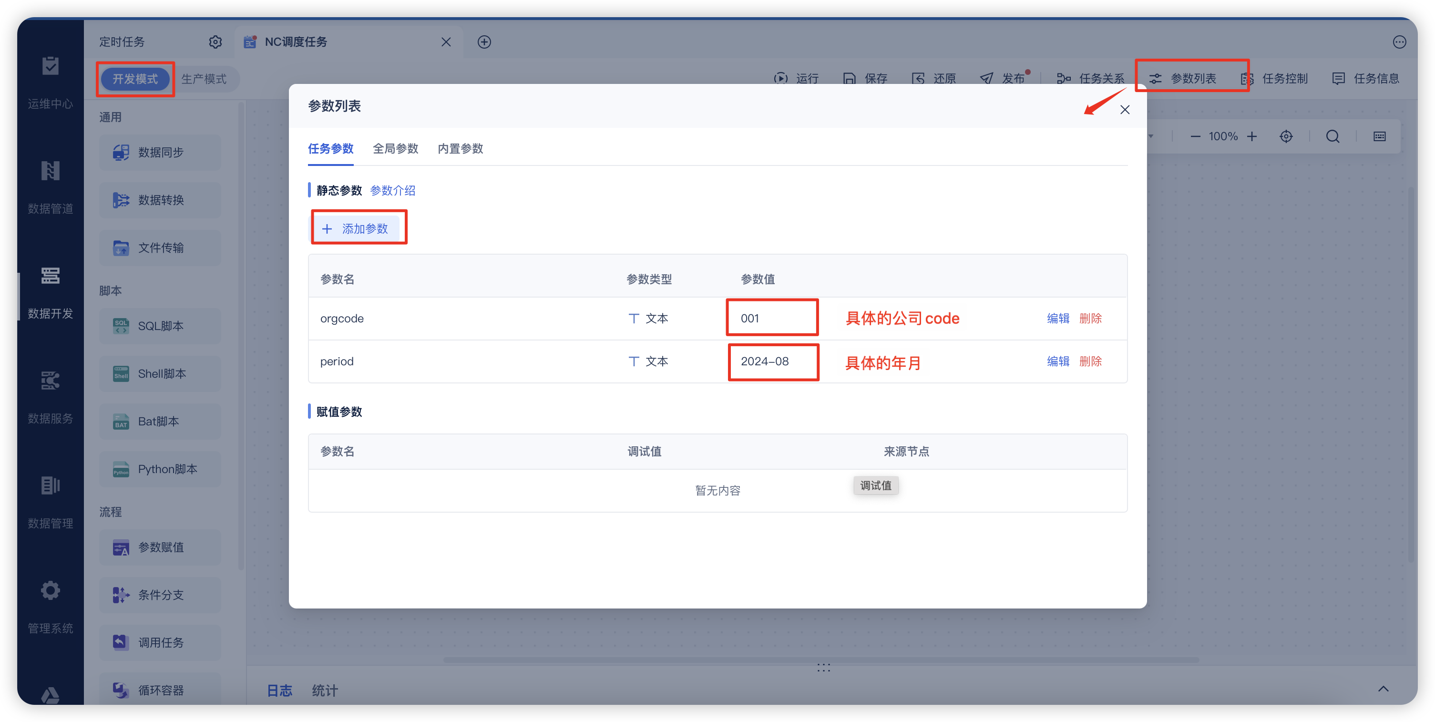Close the 参数列表 dialog
1435x722 pixels.
(1125, 110)
